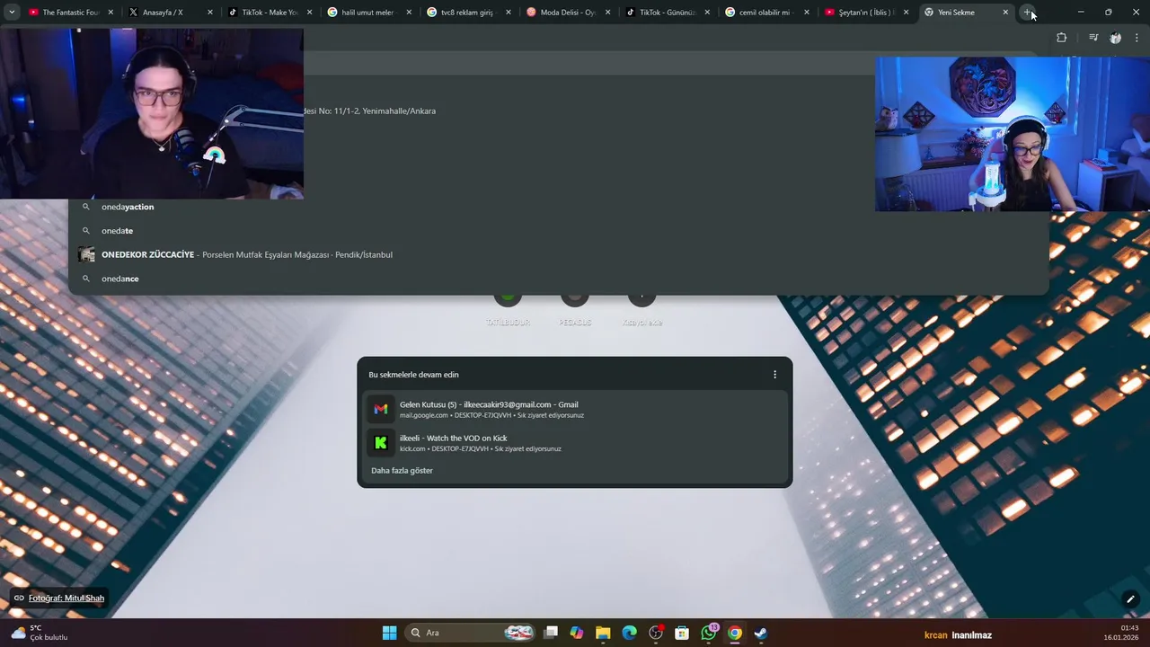The image size is (1150, 647).
Task: Switch to the Anasayfa / X tab
Action: click(171, 13)
